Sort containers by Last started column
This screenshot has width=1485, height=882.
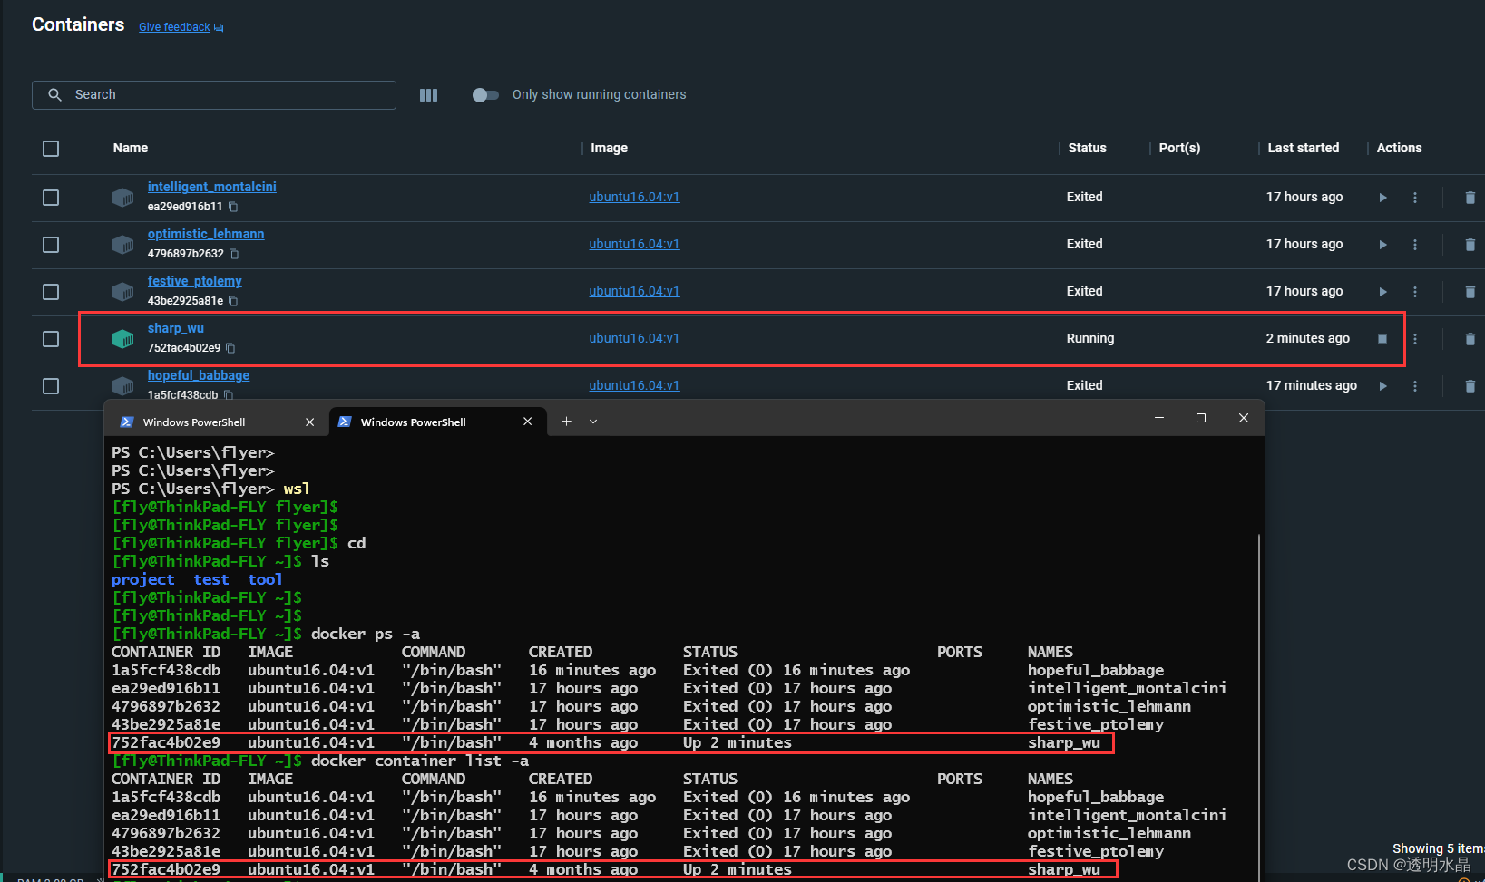click(x=1303, y=148)
